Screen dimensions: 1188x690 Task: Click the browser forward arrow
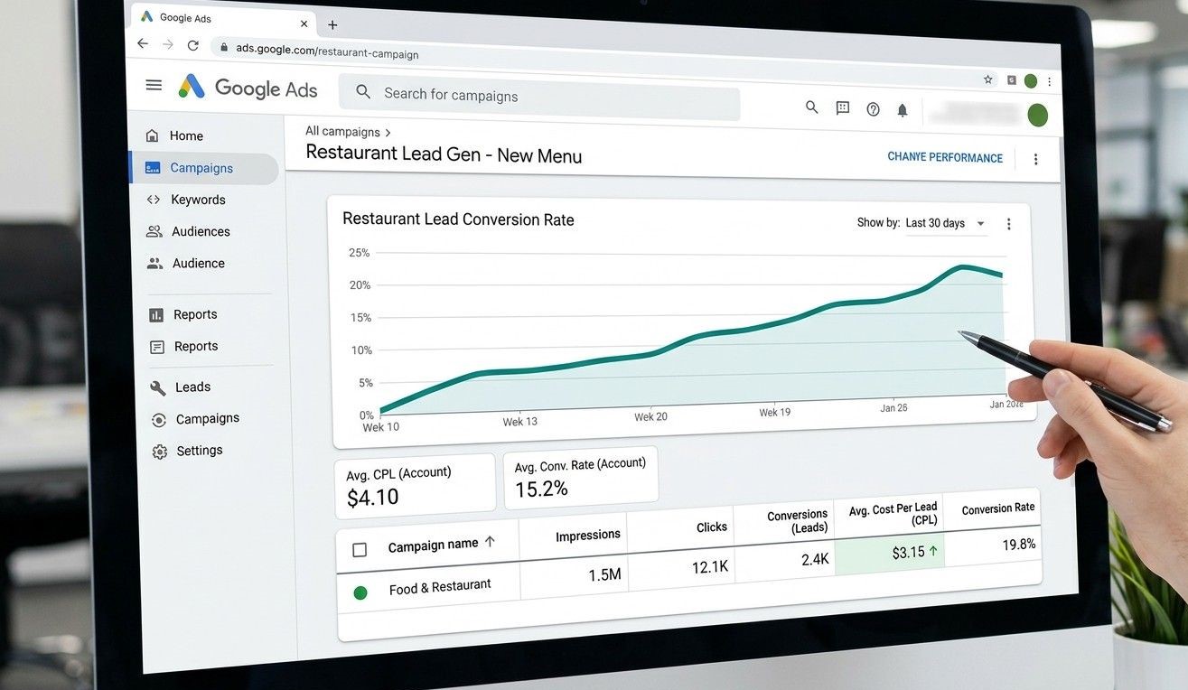point(168,44)
